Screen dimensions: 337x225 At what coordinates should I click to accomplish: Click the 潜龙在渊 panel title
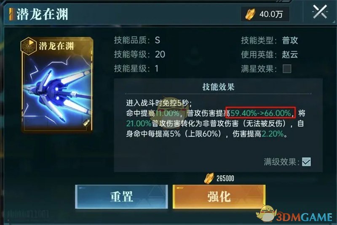click(43, 14)
